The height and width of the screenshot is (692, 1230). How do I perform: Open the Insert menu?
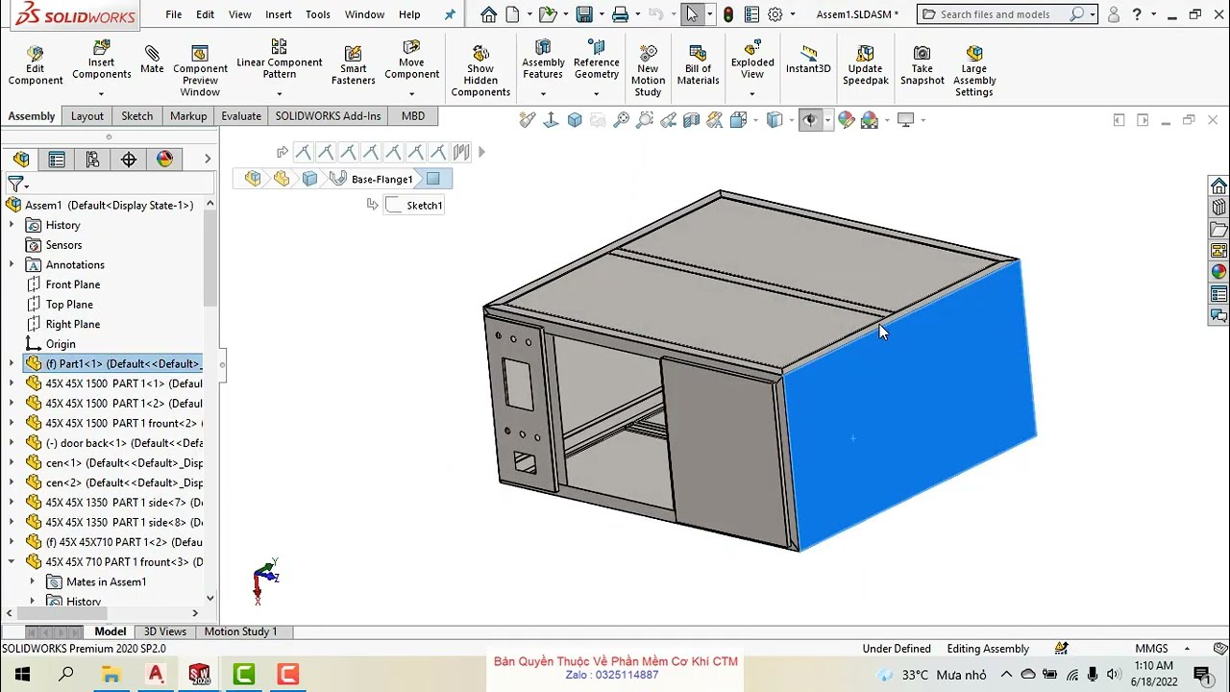coord(279,14)
